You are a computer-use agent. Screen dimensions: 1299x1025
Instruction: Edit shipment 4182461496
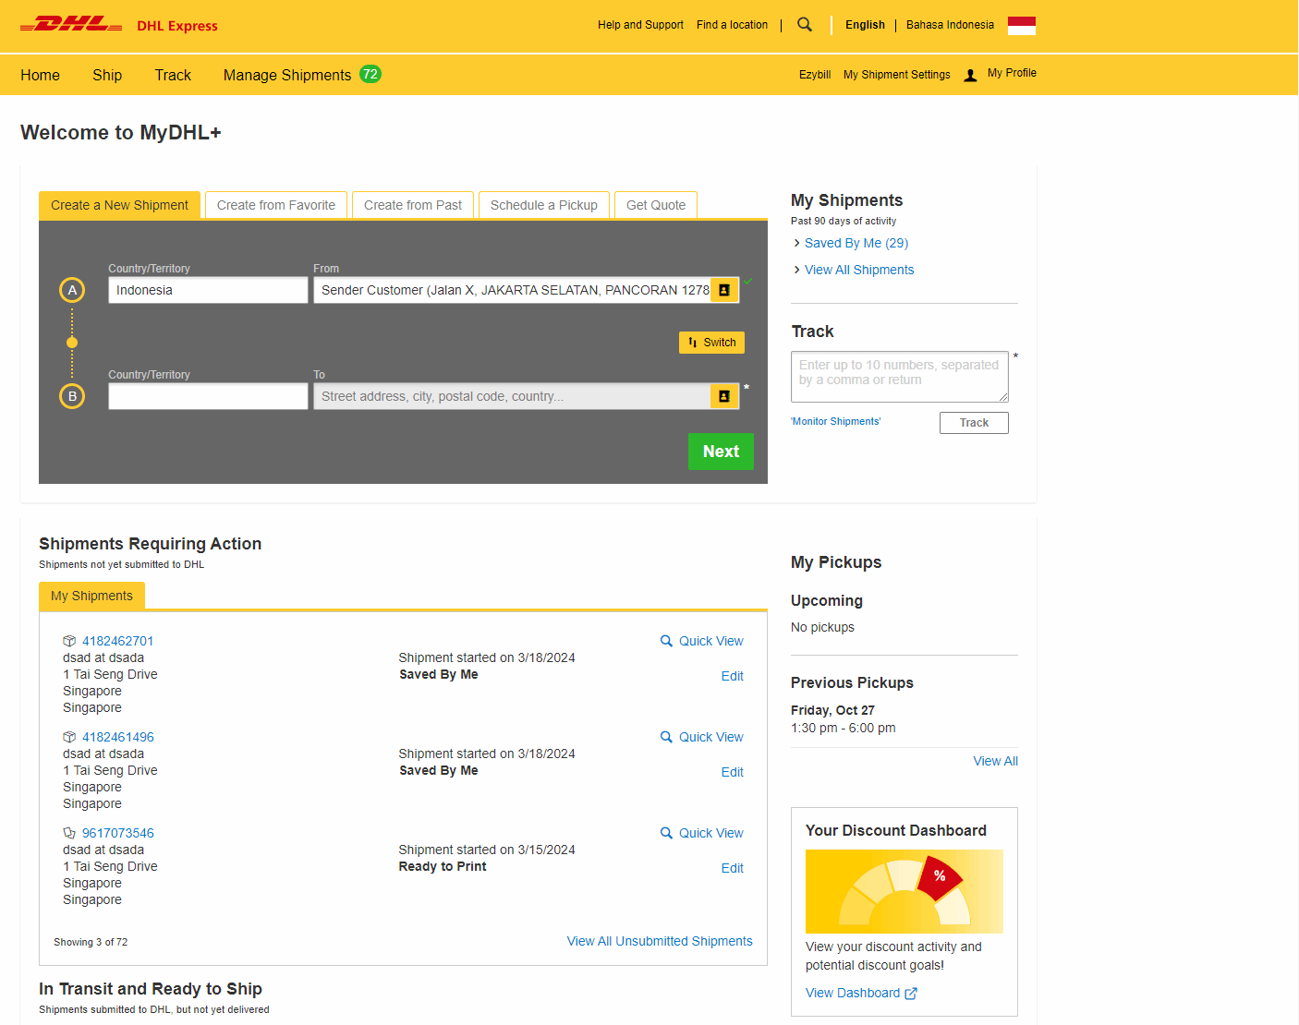click(732, 772)
